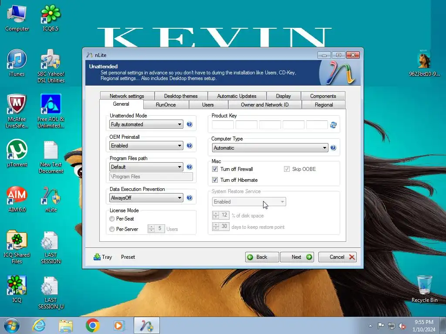Click the Tray button
The height and width of the screenshot is (334, 446).
click(x=103, y=257)
